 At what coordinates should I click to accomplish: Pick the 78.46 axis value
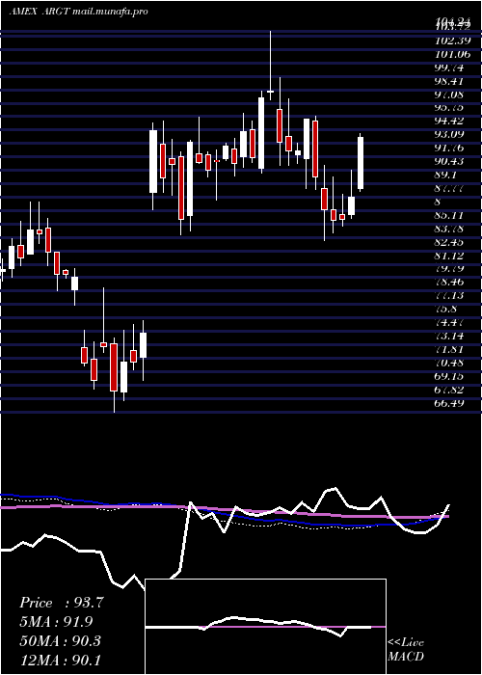coord(449,283)
